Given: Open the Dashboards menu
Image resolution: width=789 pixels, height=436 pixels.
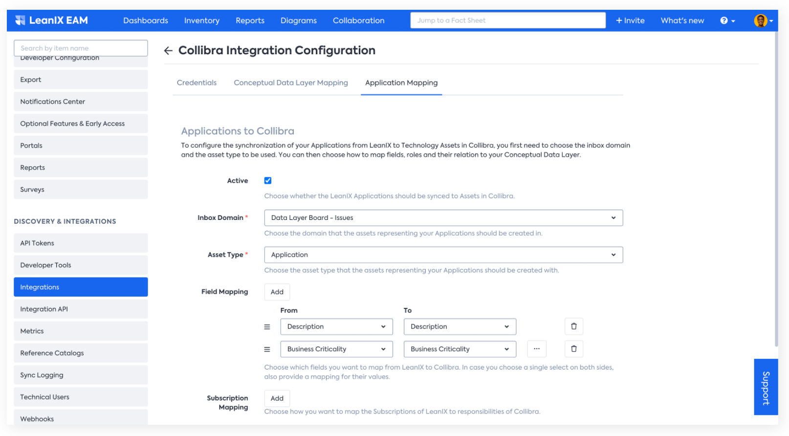Looking at the screenshot, I should click(x=146, y=21).
